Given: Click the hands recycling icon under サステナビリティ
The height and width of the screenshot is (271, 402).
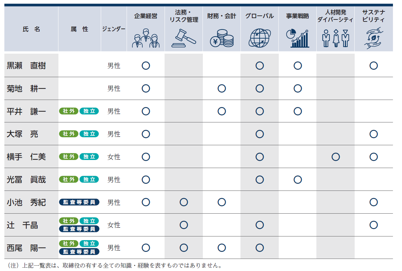Looking at the screenshot, I should point(373,38).
